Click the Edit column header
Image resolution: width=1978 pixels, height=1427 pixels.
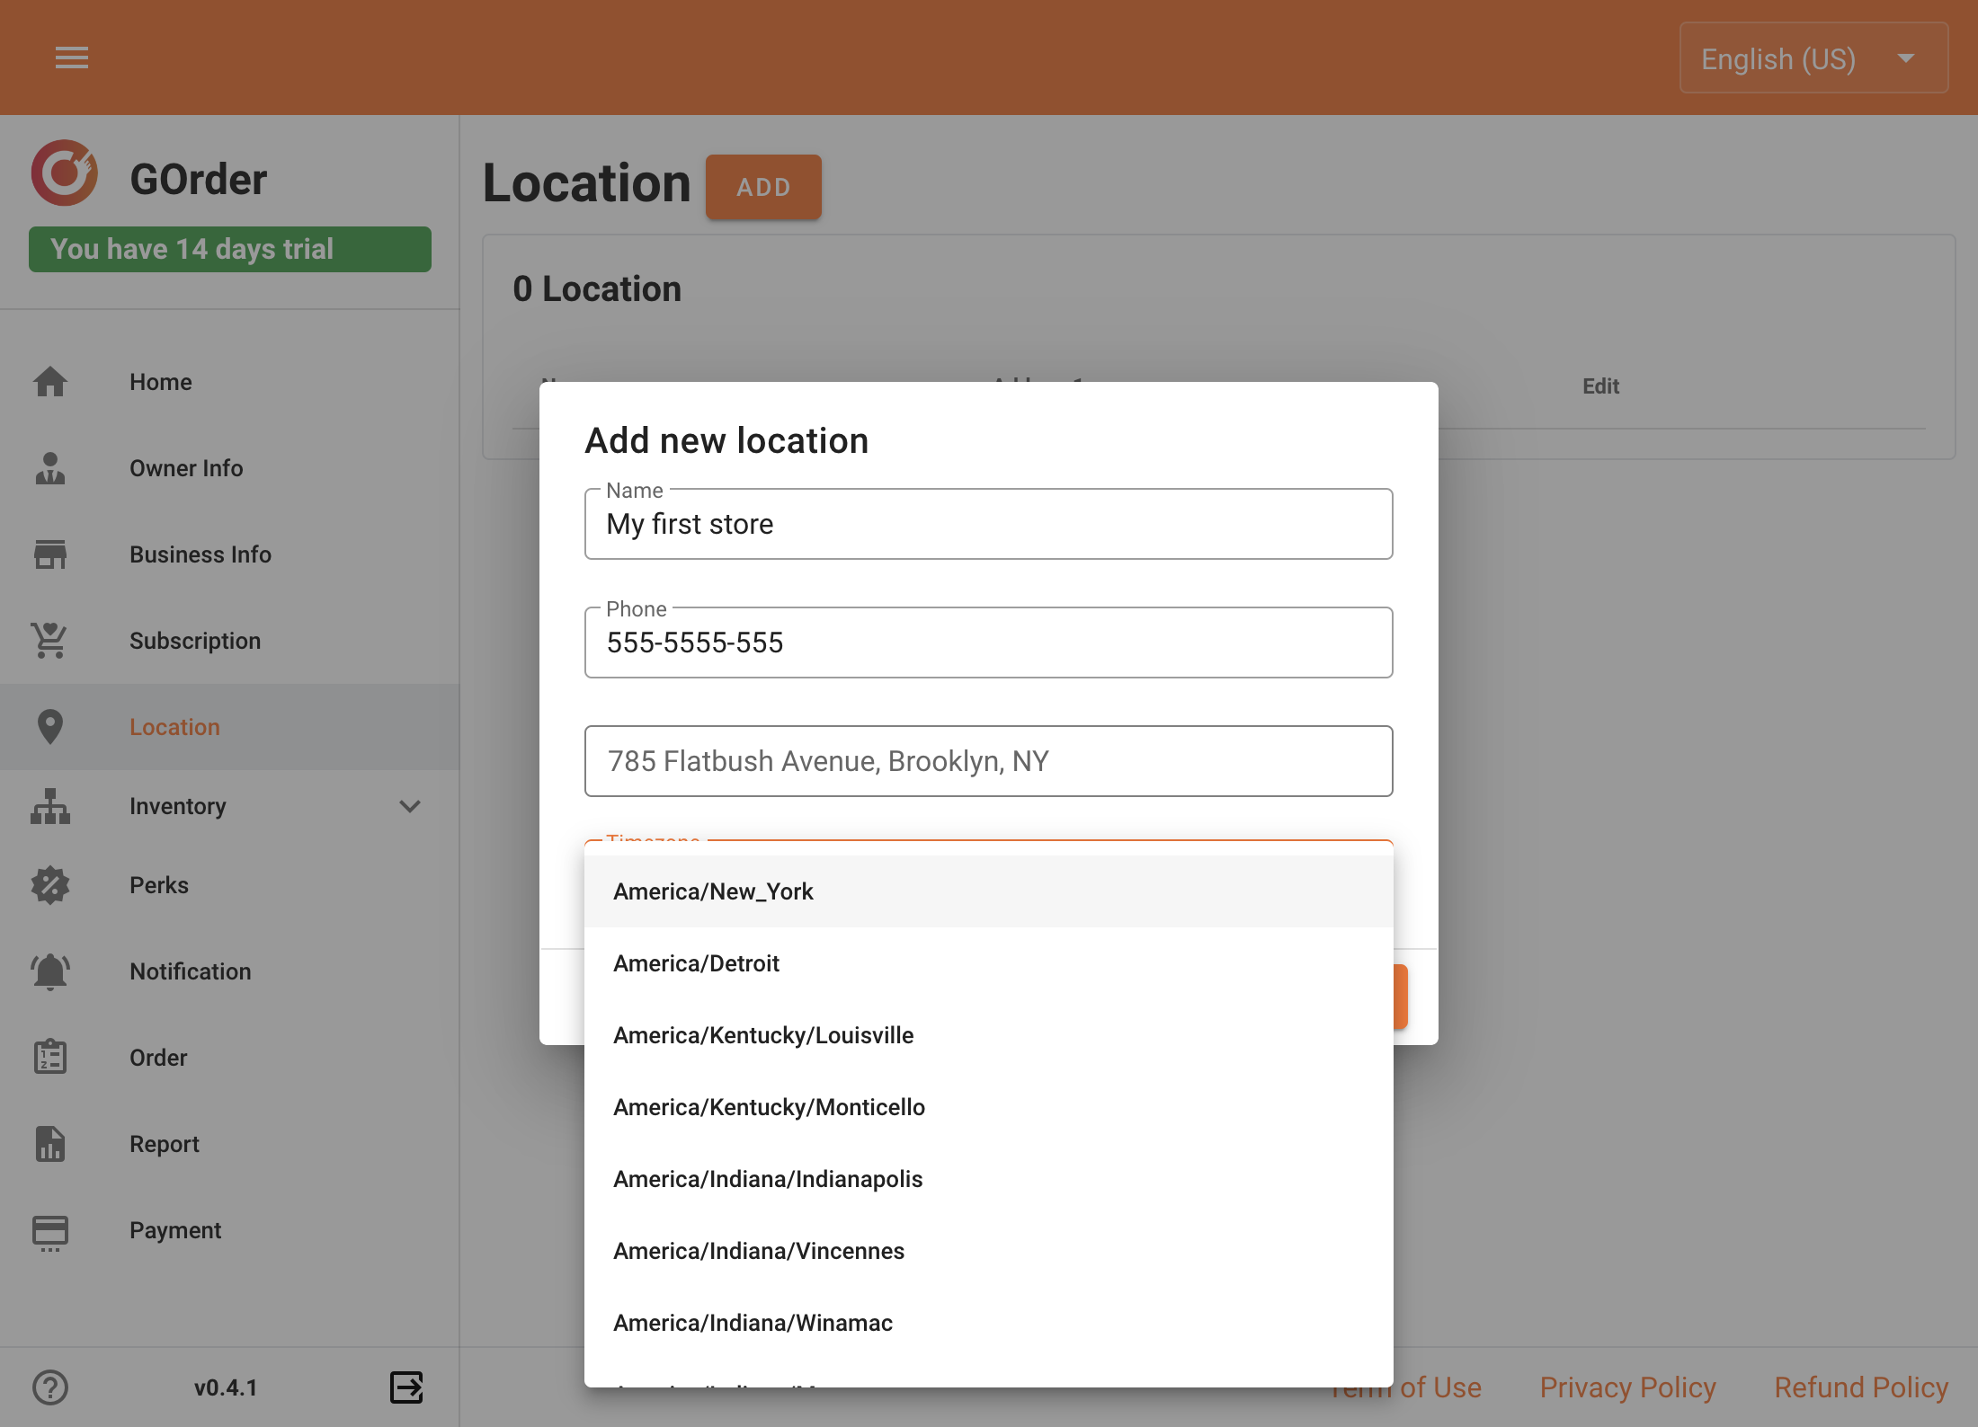[1600, 386]
